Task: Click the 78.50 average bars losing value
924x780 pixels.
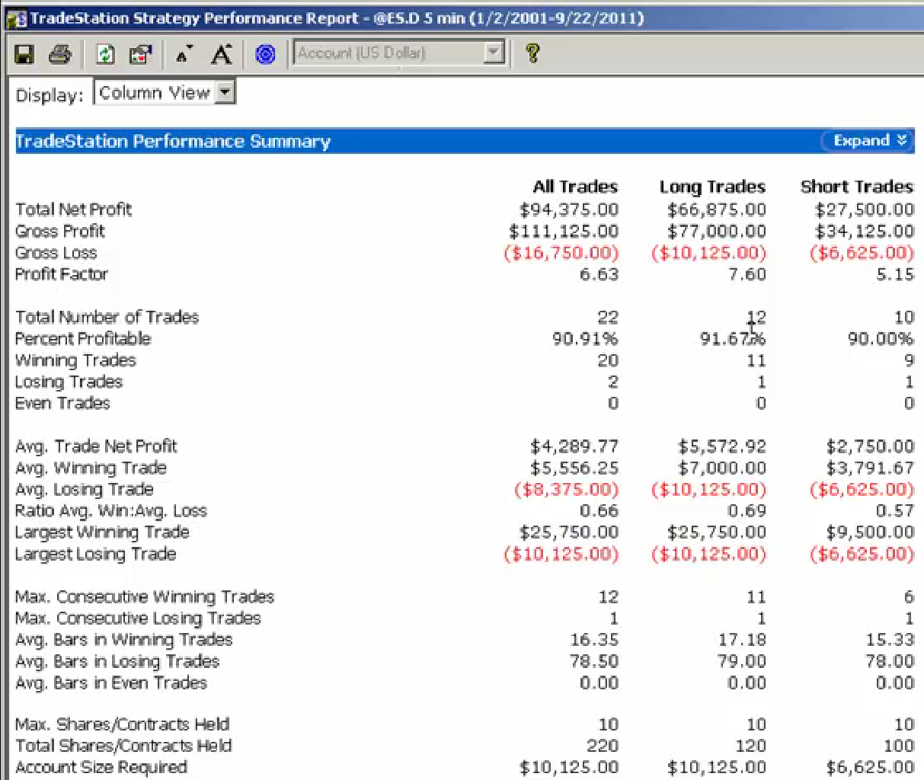Action: (x=594, y=661)
